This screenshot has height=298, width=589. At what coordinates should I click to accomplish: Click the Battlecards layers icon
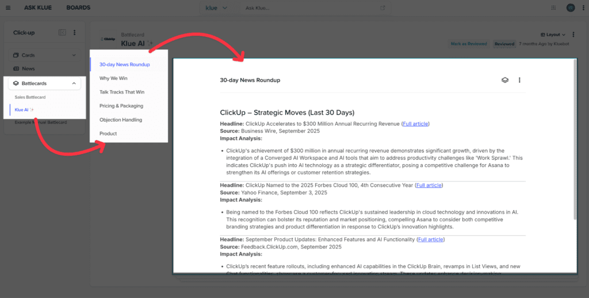(16, 84)
